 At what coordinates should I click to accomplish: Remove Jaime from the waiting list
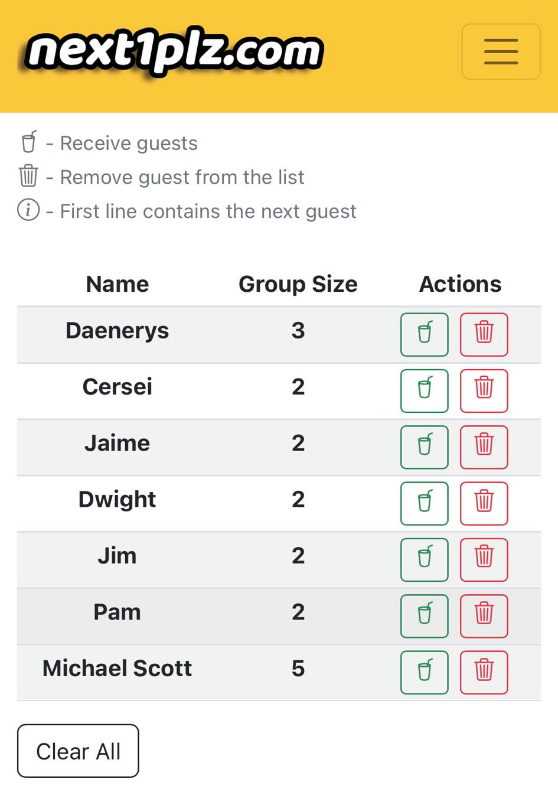tap(484, 447)
